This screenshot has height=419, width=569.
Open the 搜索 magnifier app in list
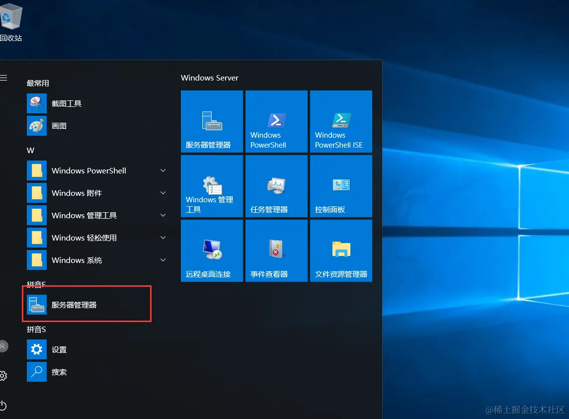click(37, 372)
